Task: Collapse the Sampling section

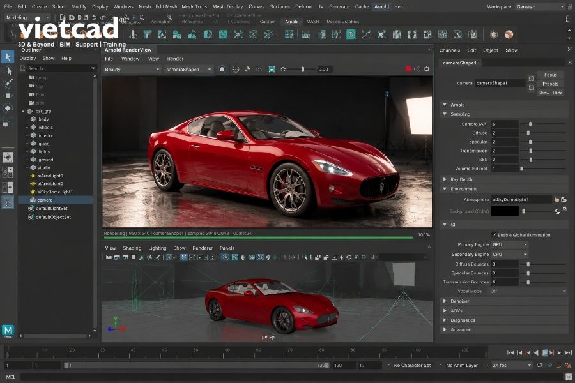Action: [445, 114]
